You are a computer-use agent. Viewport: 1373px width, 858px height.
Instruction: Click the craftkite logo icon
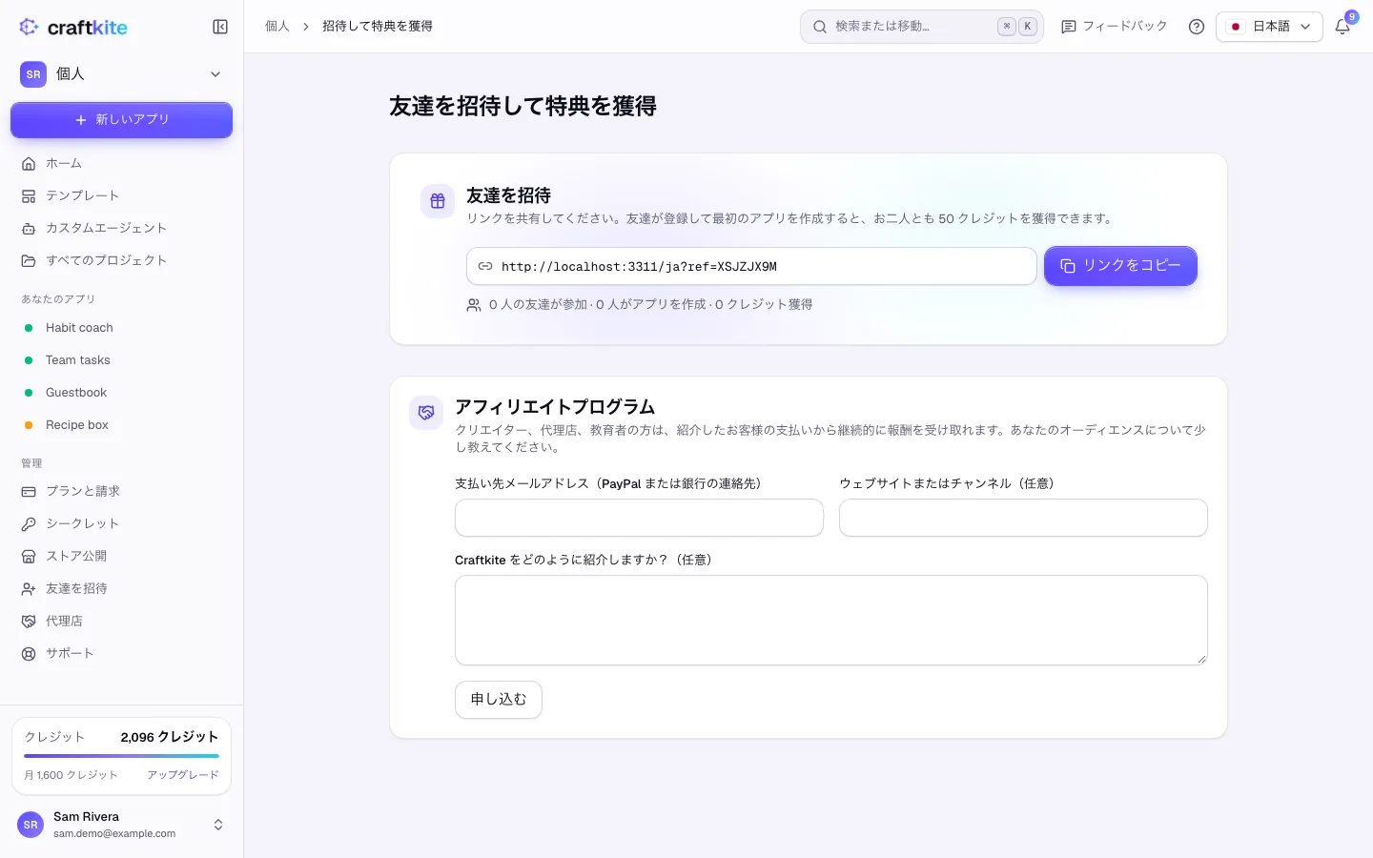[x=29, y=27]
